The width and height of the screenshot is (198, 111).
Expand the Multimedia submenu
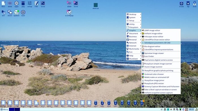tap(134, 49)
